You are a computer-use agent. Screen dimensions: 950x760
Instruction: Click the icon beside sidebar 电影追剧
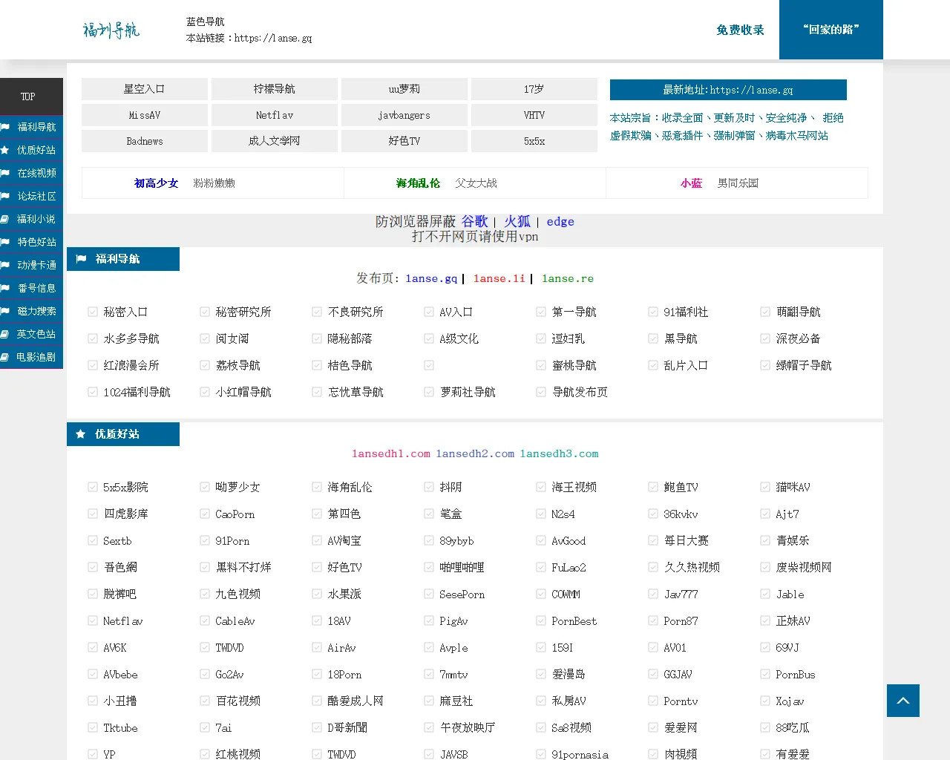coord(5,357)
